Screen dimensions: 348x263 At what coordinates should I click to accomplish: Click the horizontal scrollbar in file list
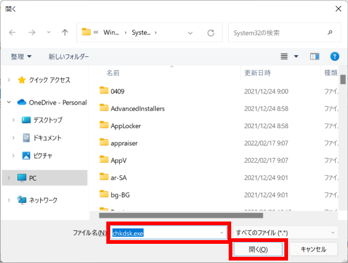tap(181, 215)
